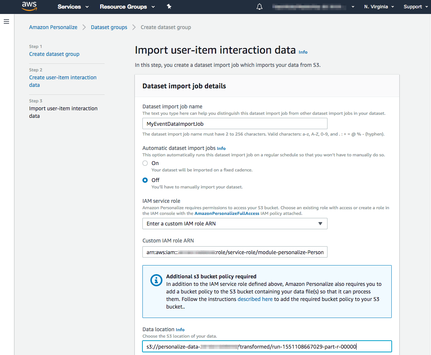
Task: Open the IAM service role dropdown
Action: [235, 224]
